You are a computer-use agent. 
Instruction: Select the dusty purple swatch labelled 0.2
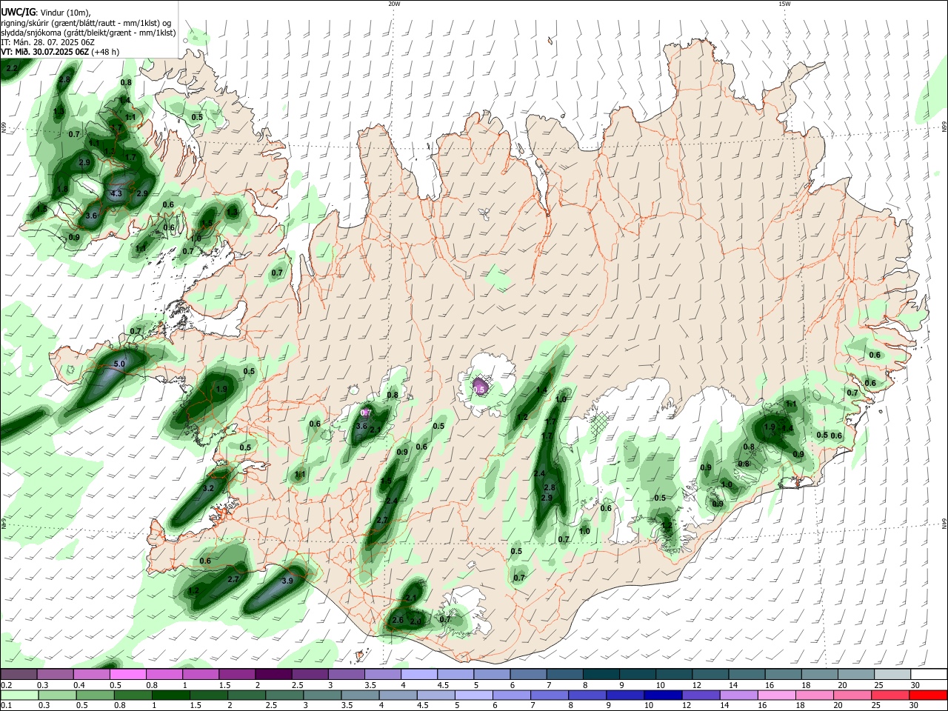19,674
